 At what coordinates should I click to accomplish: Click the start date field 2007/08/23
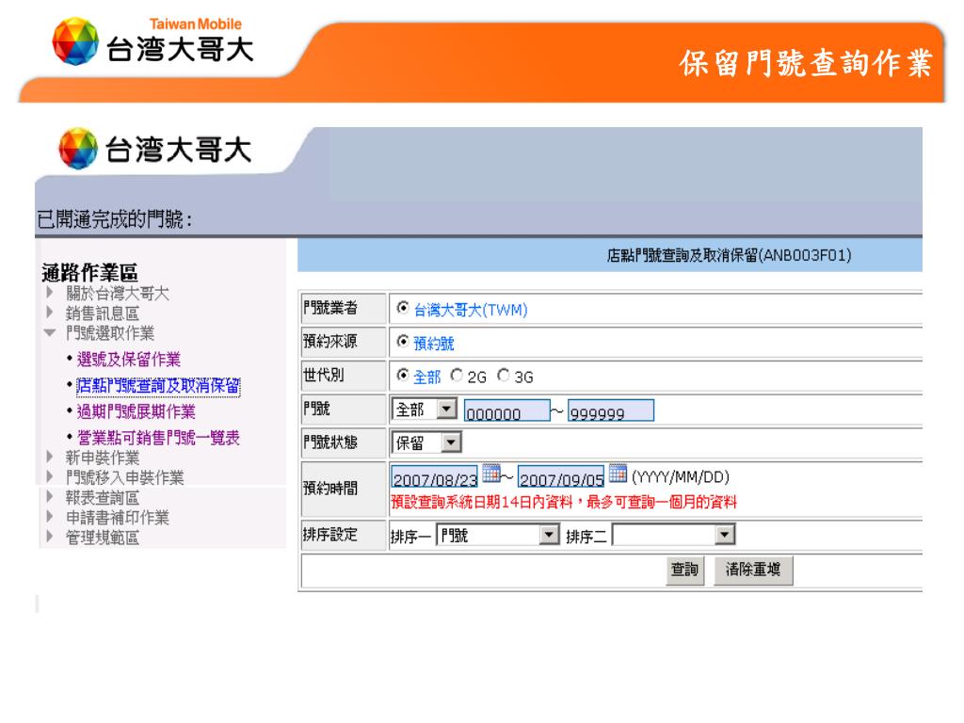[435, 477]
